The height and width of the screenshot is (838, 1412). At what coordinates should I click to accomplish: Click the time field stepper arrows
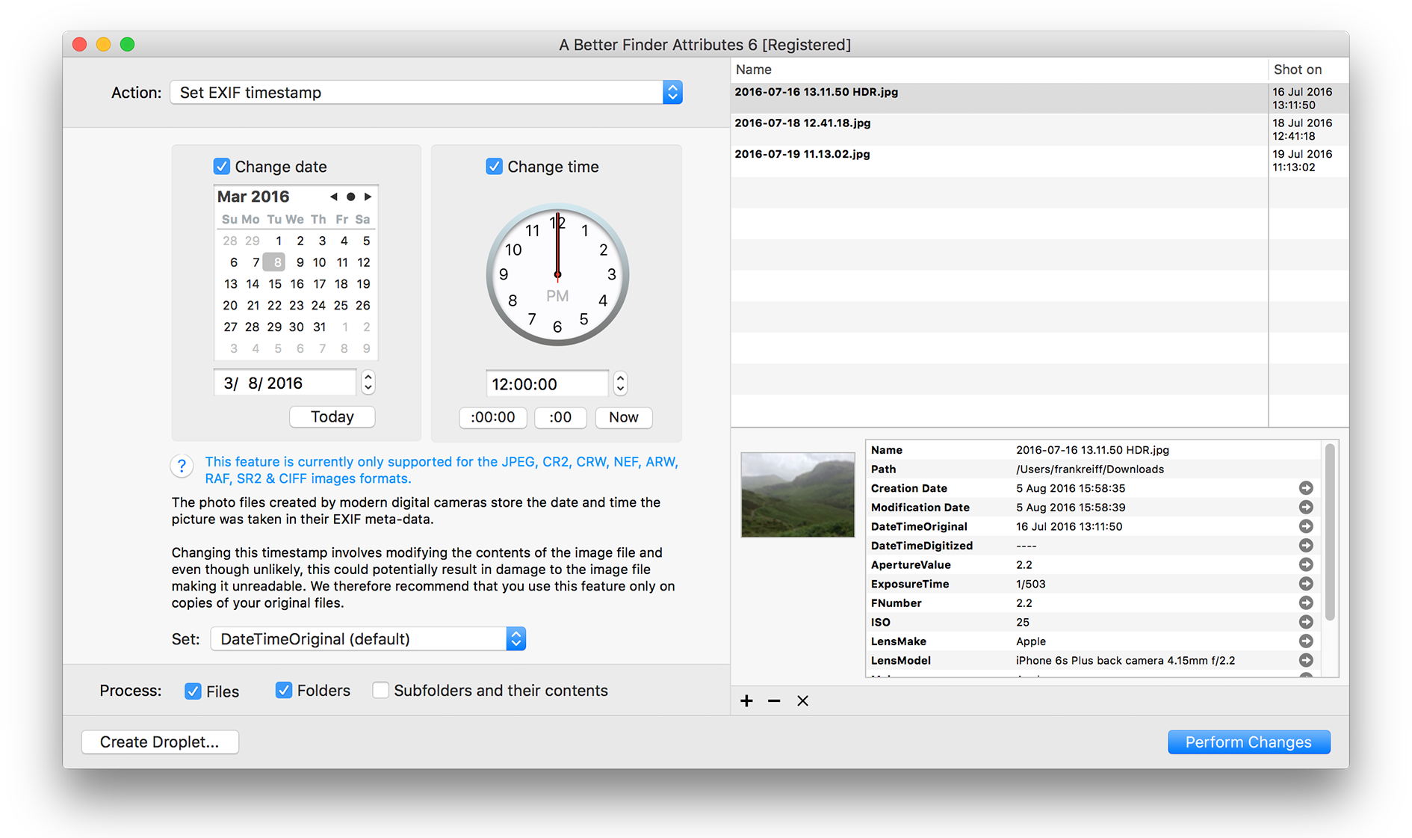point(620,383)
